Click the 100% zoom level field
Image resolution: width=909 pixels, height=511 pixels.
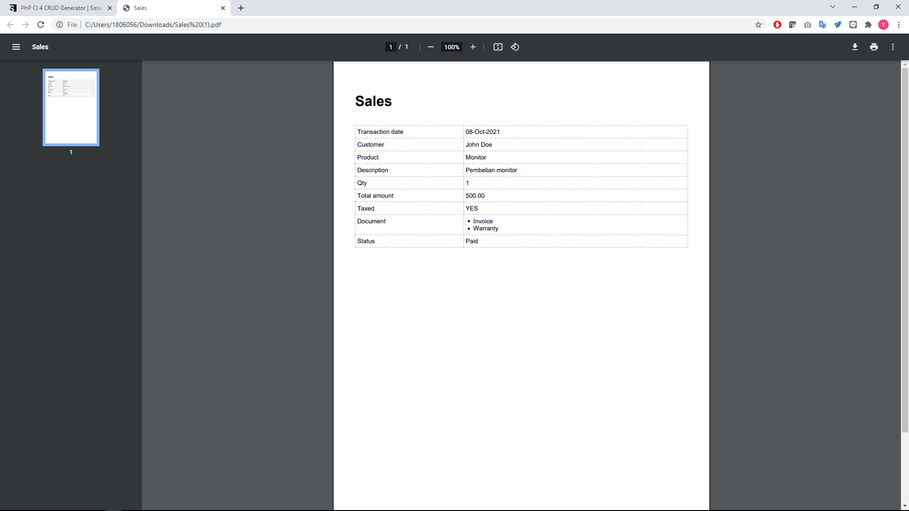(452, 47)
